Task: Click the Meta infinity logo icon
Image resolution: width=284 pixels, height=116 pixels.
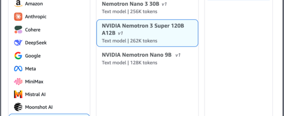Action: point(18,69)
